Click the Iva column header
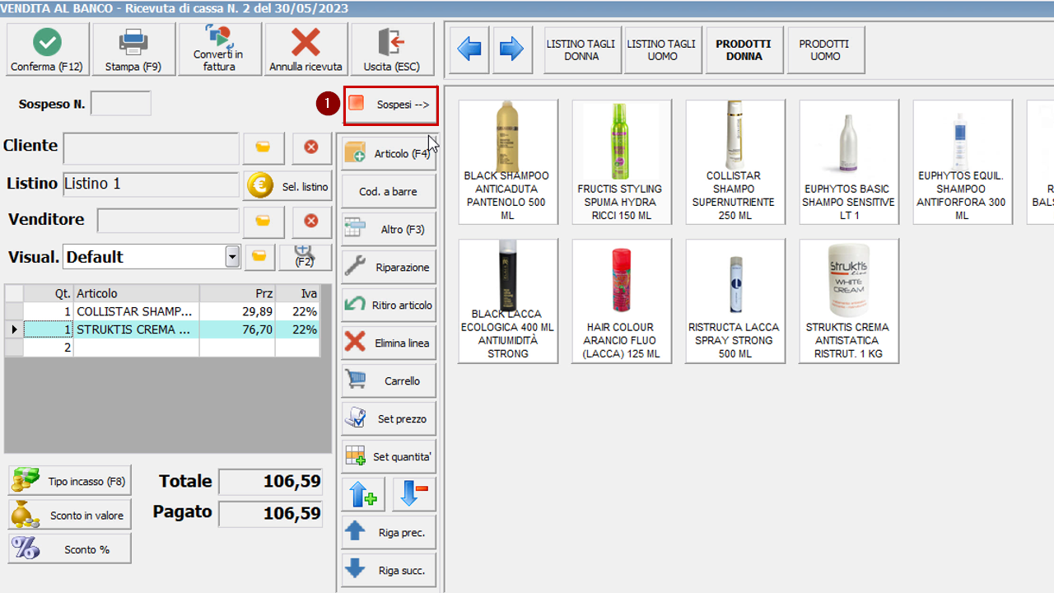This screenshot has width=1054, height=593. [297, 293]
